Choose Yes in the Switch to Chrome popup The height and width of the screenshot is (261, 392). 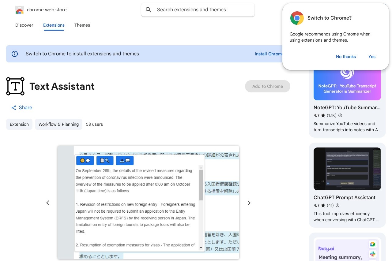[x=372, y=57]
